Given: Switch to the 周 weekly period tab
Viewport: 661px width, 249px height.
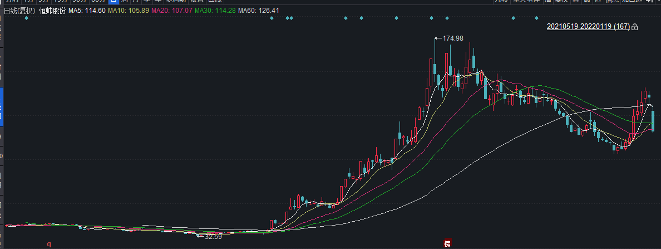Looking at the screenshot, I should [x=125, y=2].
